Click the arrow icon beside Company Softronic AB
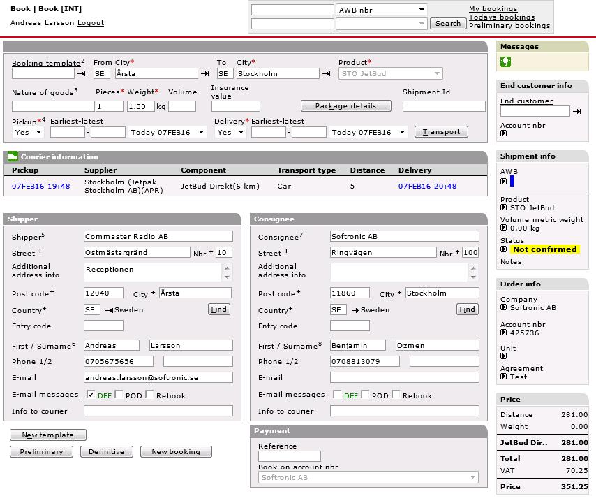The width and height of the screenshot is (596, 503). pos(504,307)
